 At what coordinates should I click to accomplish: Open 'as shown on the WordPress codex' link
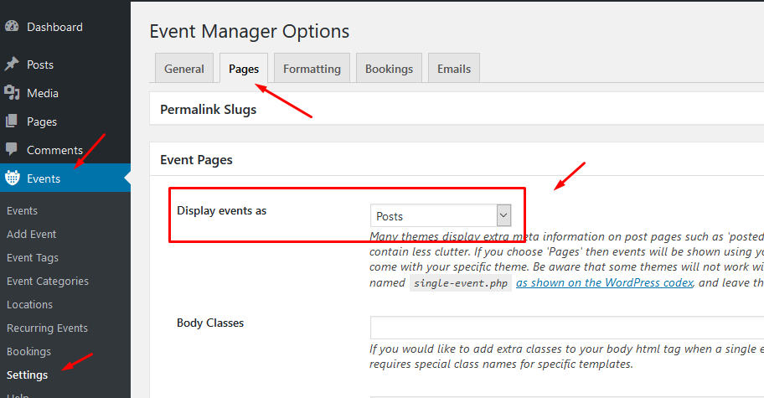point(604,282)
